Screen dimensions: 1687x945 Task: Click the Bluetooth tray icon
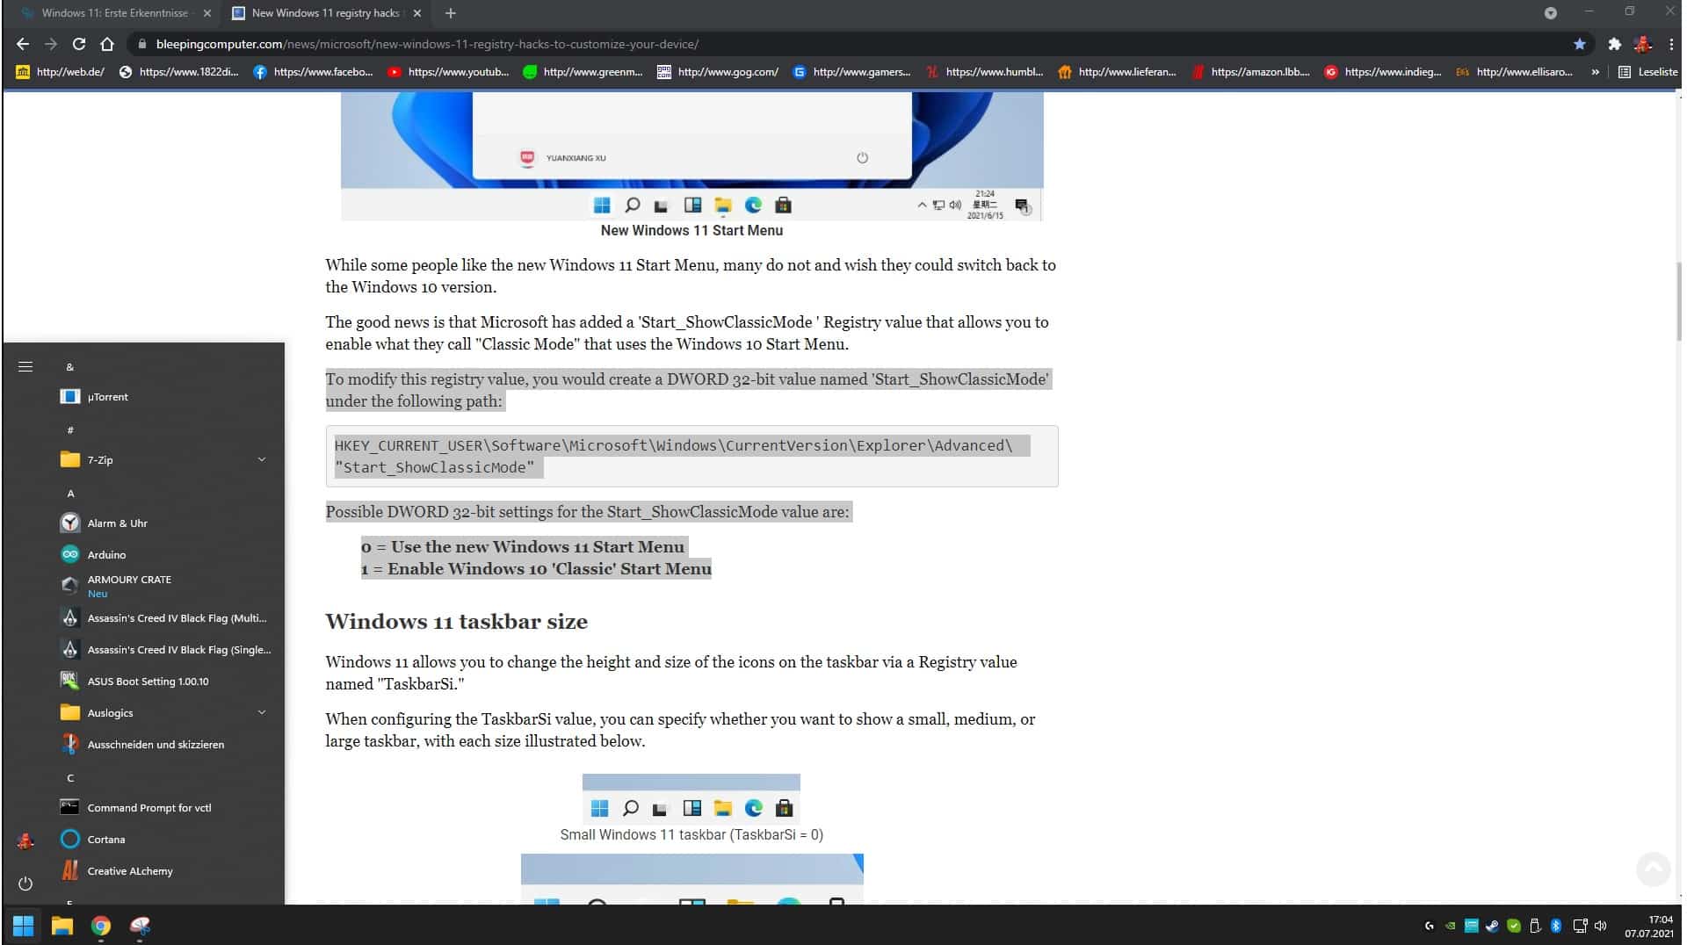click(x=1556, y=926)
